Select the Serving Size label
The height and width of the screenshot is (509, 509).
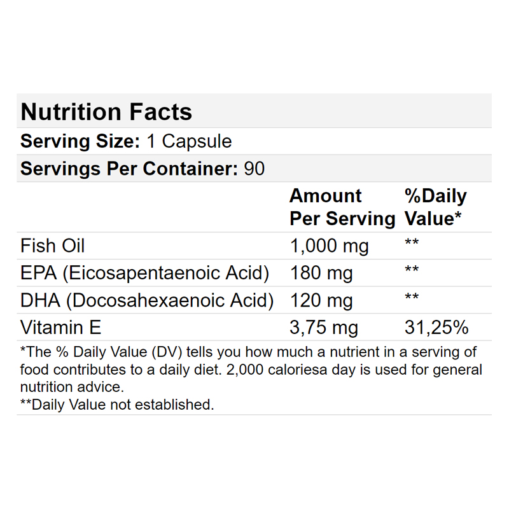80,141
